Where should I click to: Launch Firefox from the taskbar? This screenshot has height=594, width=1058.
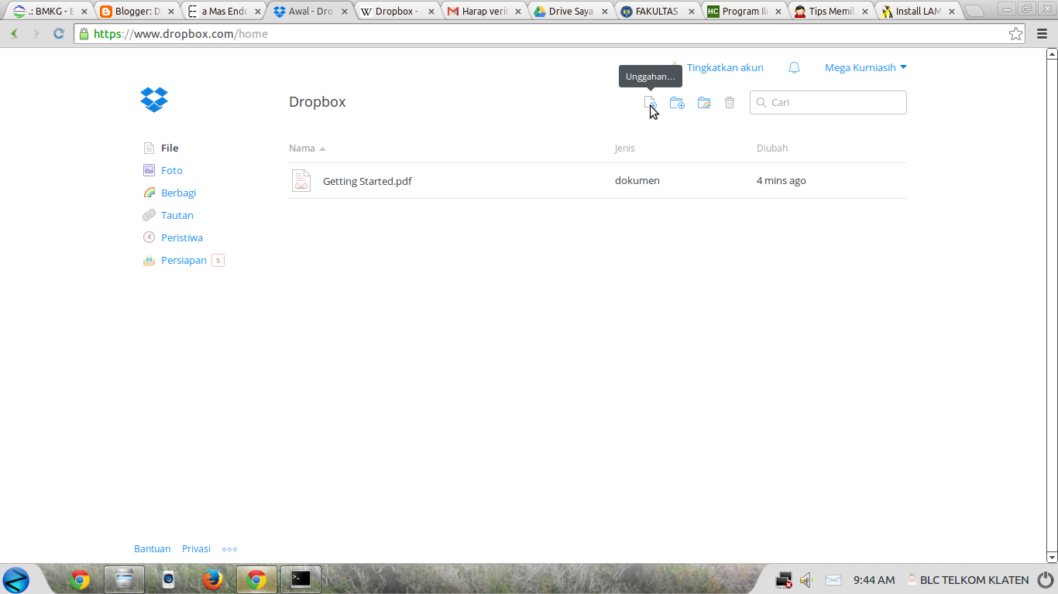point(212,579)
